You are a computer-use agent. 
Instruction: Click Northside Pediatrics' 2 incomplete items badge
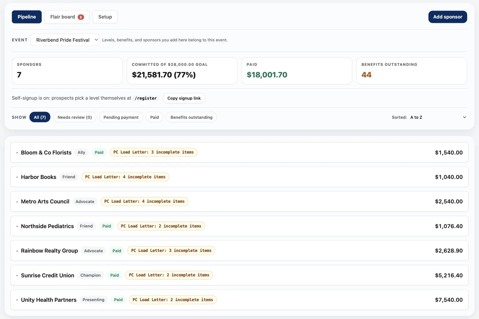(x=161, y=226)
